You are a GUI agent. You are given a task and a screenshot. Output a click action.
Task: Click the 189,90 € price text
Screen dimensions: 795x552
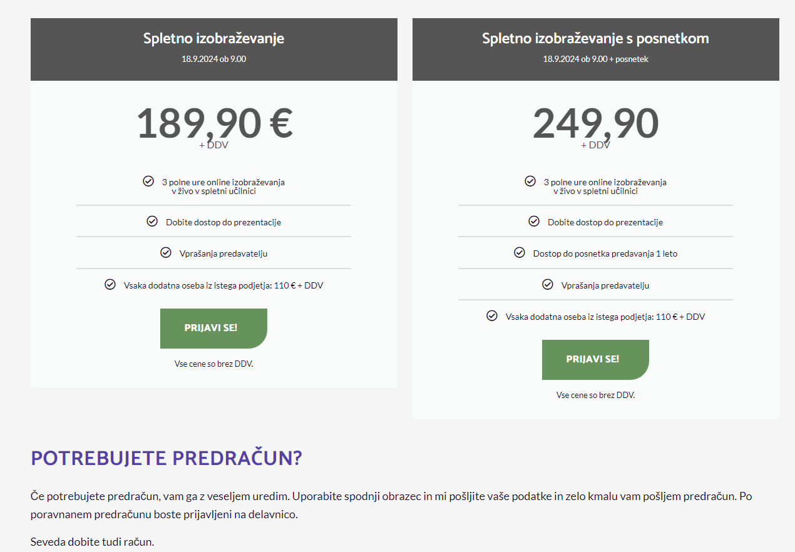pyautogui.click(x=214, y=123)
